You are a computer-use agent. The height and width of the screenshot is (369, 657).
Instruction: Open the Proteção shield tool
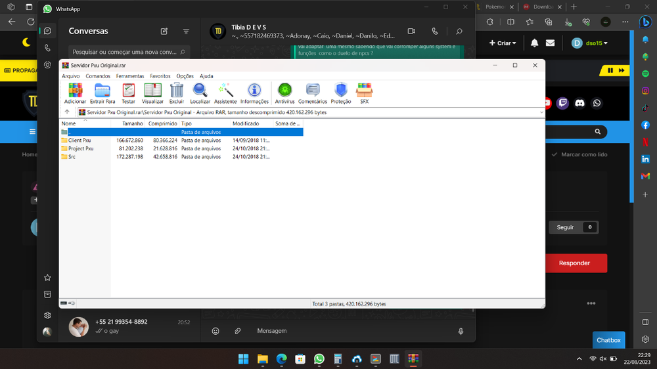click(340, 93)
